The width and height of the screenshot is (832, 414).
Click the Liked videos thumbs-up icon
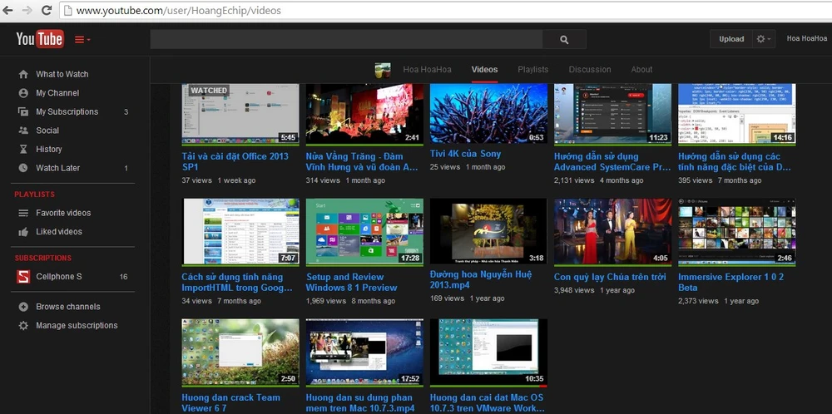click(x=23, y=232)
